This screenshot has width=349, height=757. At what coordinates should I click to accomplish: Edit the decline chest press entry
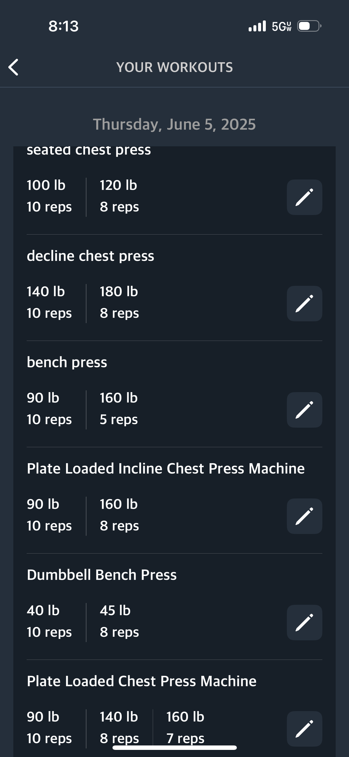[304, 304]
